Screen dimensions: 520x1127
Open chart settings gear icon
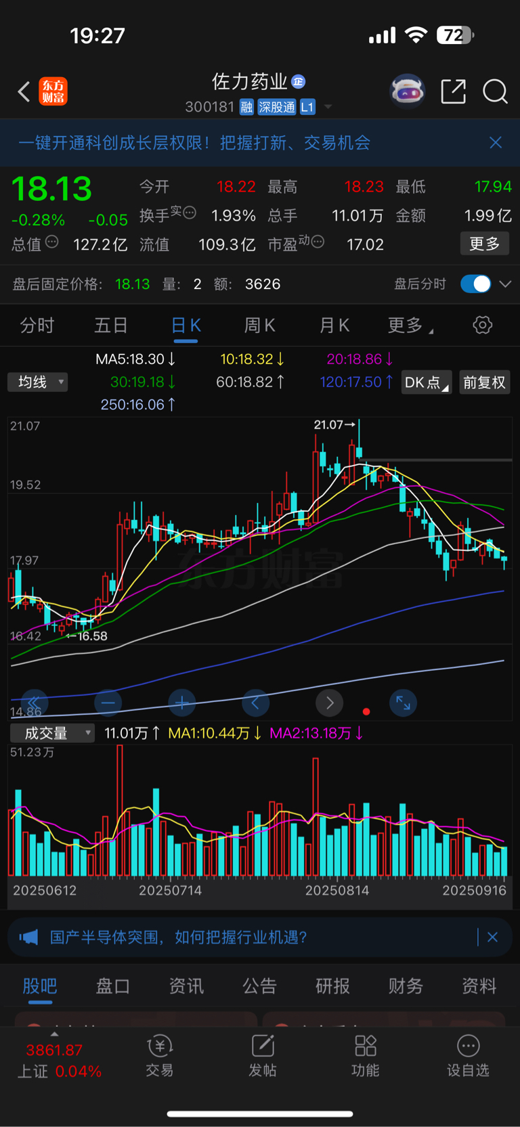[x=483, y=325]
